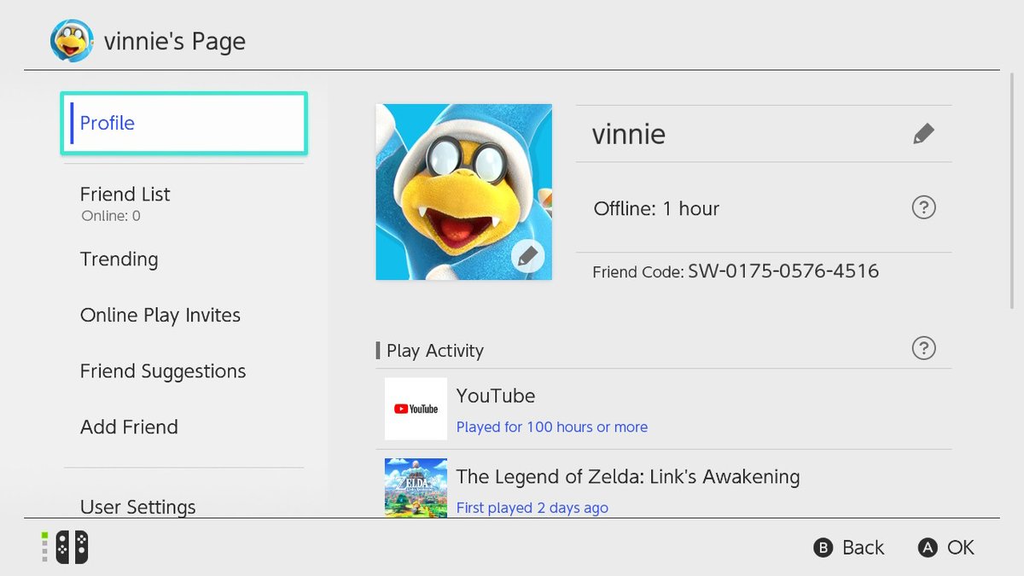Click friend code SW-0175-0576-4516
1024x576 pixels.
pyautogui.click(x=783, y=271)
